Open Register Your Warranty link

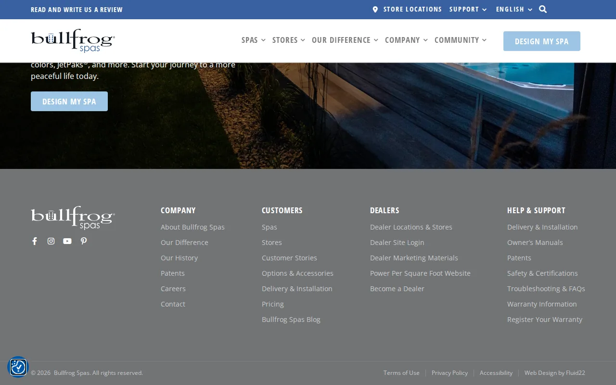[x=545, y=320]
